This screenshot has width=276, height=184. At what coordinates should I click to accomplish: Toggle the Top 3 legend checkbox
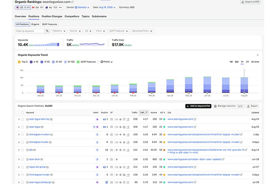19,62
